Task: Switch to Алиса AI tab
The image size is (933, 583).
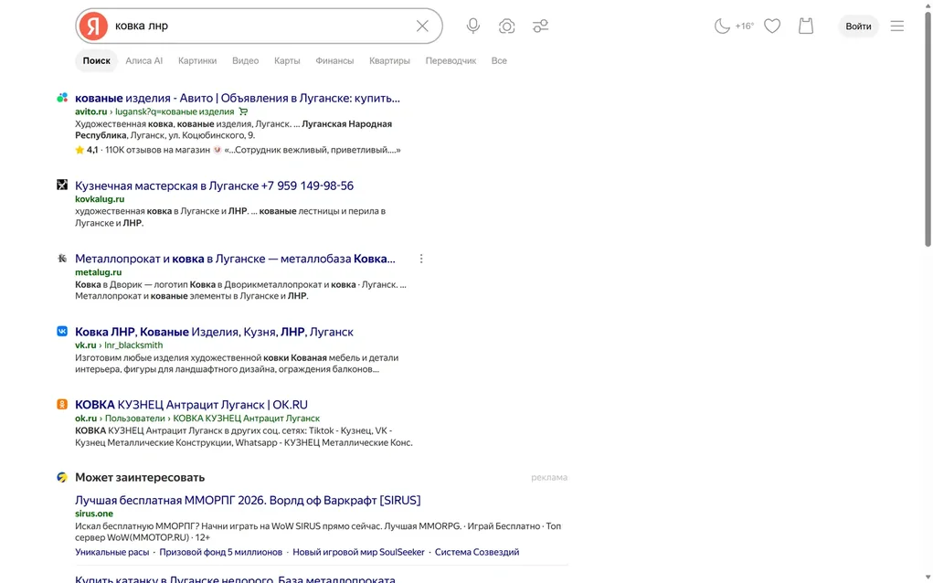Action: pos(144,60)
